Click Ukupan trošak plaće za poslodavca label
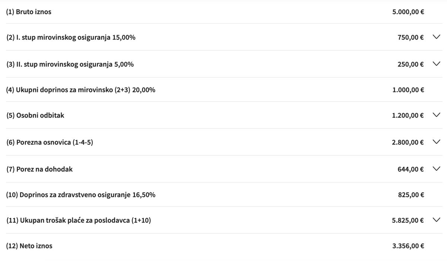 tap(79, 220)
